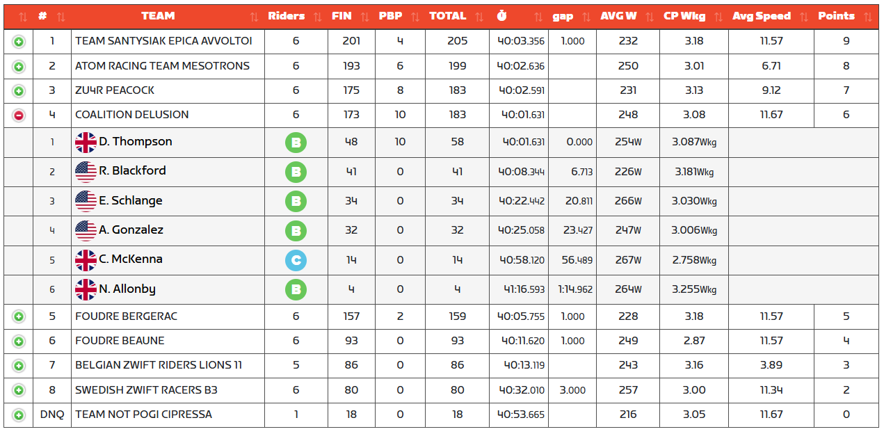The height and width of the screenshot is (434, 884).
Task: Sort table by TEAM column header
Action: click(x=158, y=16)
